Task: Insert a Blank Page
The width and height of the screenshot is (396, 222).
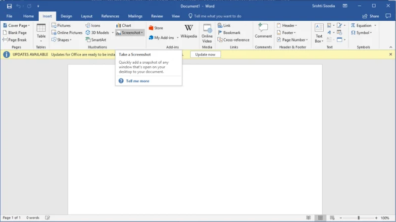Action: (x=15, y=33)
